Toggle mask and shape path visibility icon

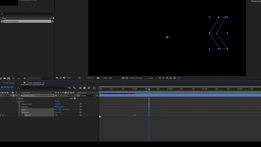click(x=83, y=78)
